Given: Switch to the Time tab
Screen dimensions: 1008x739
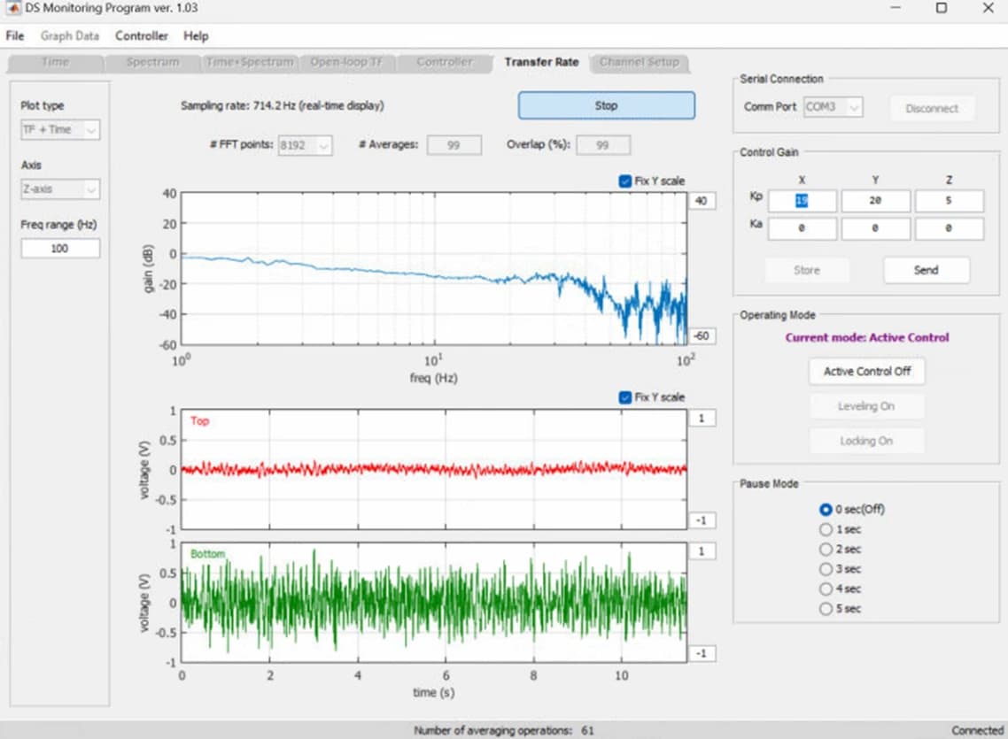Looking at the screenshot, I should (55, 62).
